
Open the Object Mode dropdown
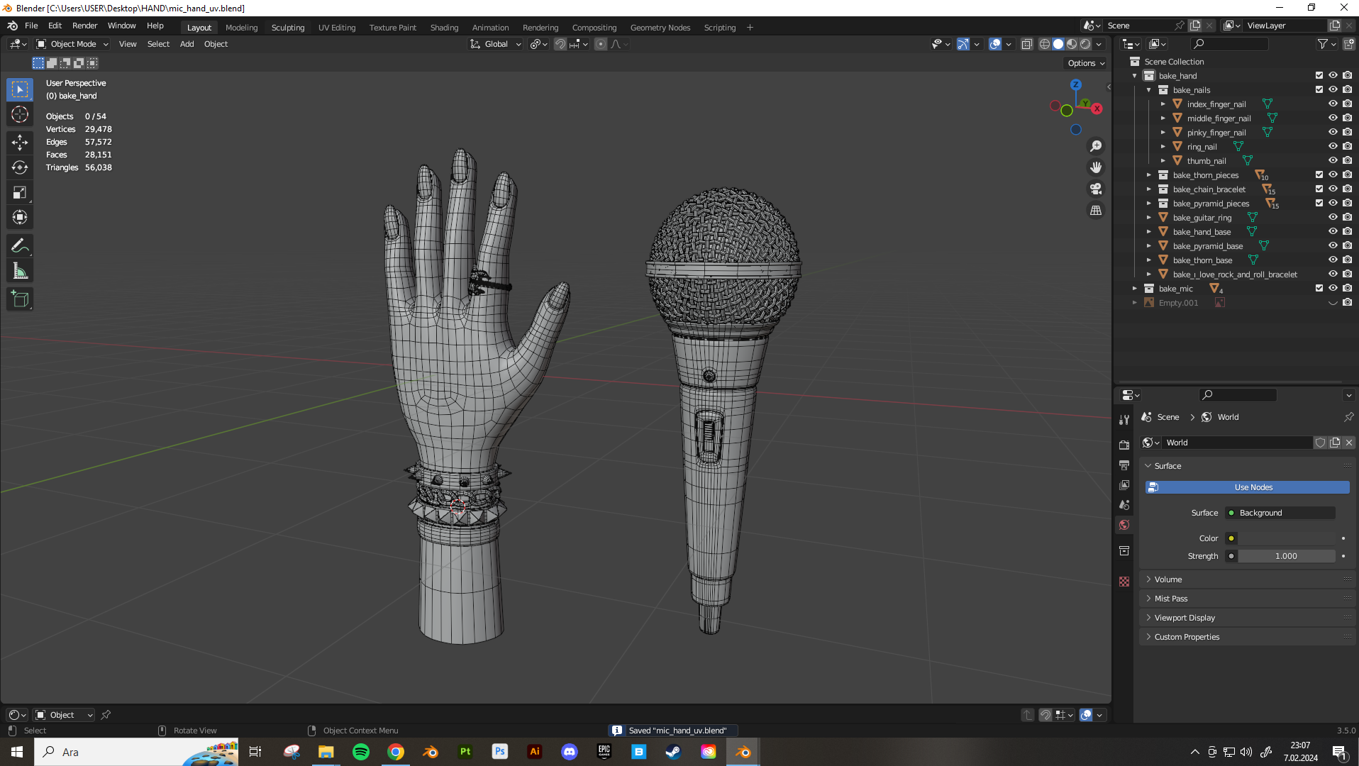tap(72, 44)
